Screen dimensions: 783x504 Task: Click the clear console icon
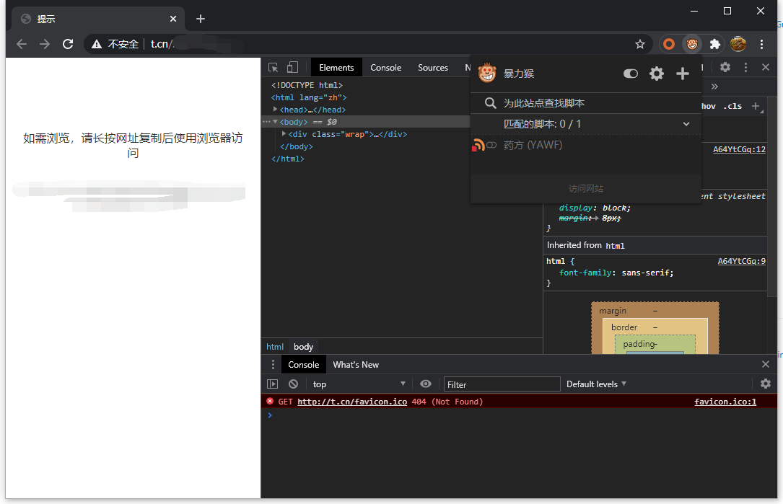tap(293, 384)
